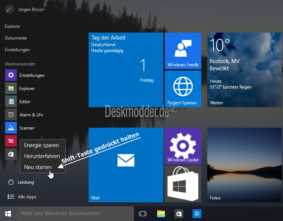Click the Jürgen user name
This screenshot has width=283, height=221.
(31, 10)
